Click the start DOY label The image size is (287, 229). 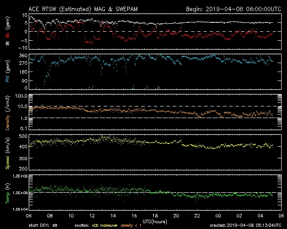(43, 225)
